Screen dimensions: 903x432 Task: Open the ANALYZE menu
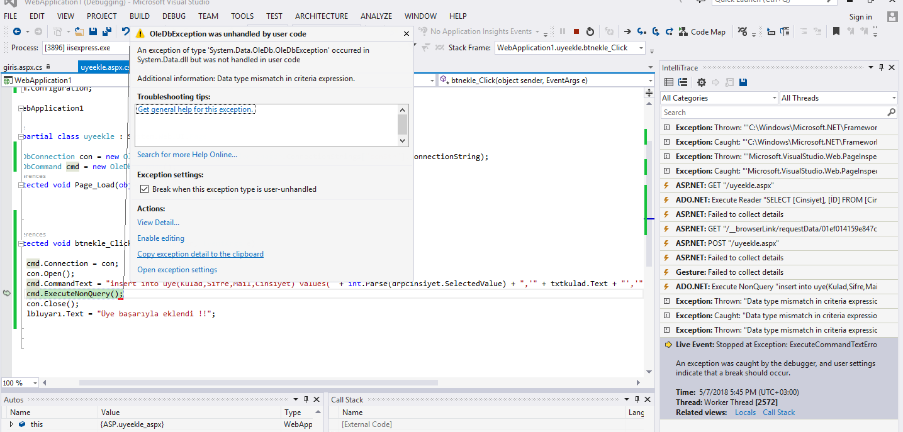(x=377, y=16)
